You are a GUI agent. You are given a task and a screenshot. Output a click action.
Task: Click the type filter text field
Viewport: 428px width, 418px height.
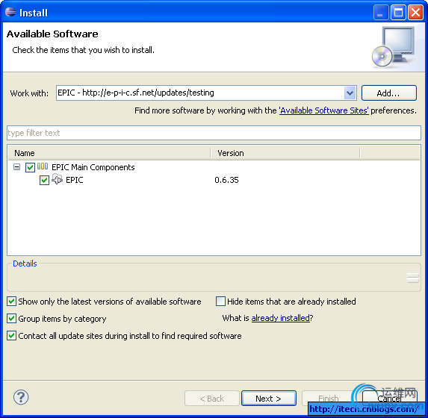[214, 133]
